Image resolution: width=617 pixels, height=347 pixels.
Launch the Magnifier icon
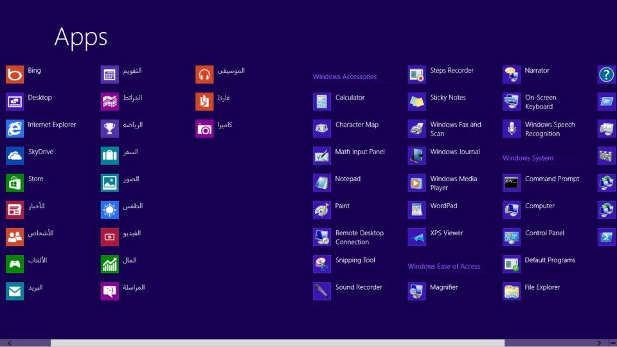point(416,292)
